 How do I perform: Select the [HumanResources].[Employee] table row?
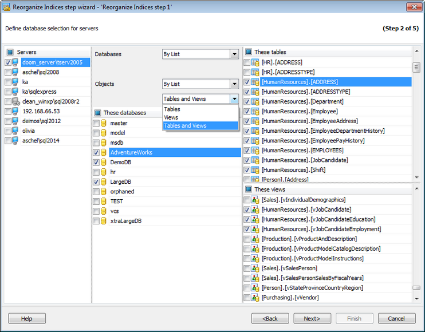click(300, 111)
